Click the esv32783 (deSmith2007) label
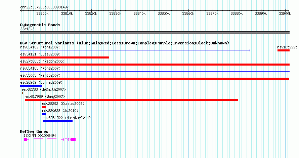299x158 pixels. [x=44, y=89]
